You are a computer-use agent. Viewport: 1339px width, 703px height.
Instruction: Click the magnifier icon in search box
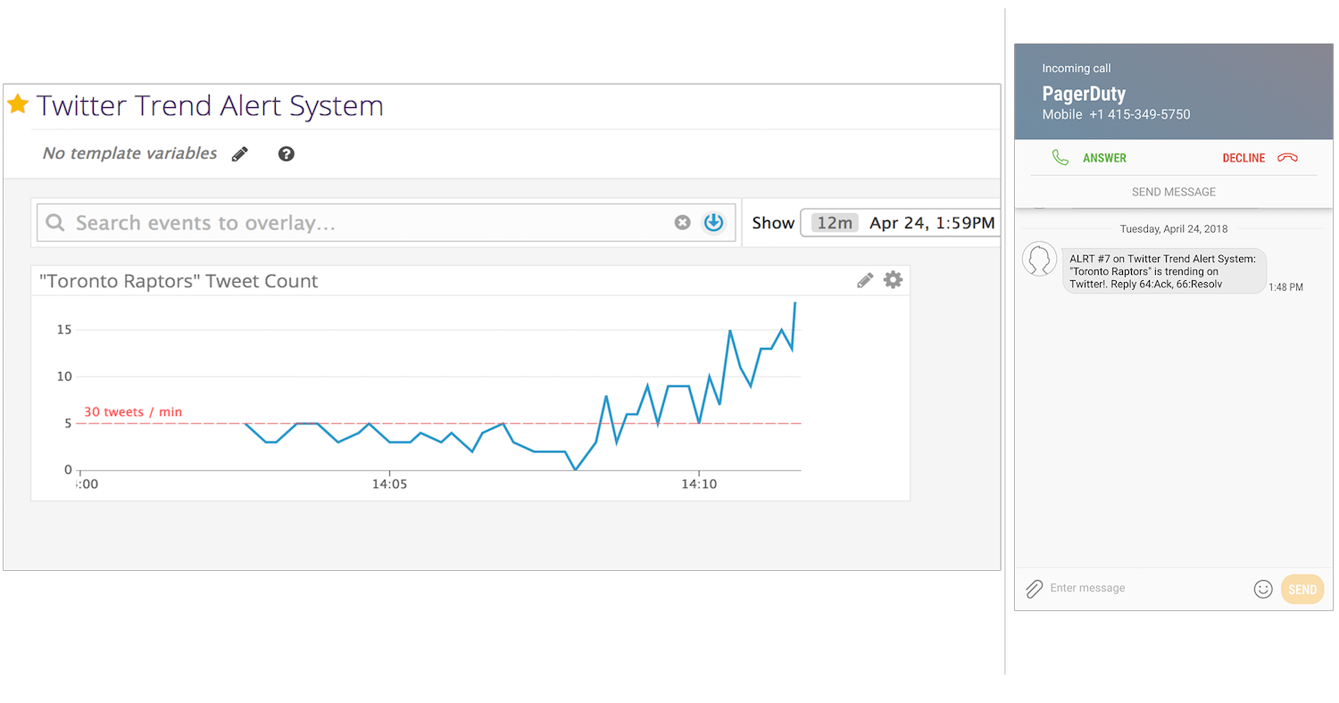55,223
